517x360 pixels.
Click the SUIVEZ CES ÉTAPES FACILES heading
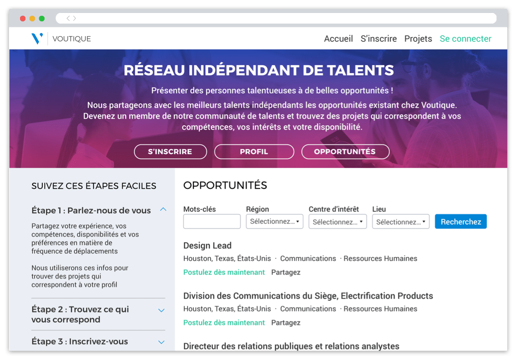coord(94,186)
